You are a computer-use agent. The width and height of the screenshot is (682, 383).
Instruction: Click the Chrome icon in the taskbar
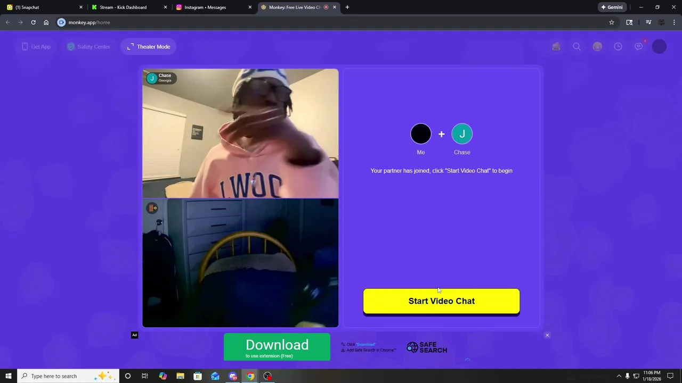pyautogui.click(x=250, y=376)
